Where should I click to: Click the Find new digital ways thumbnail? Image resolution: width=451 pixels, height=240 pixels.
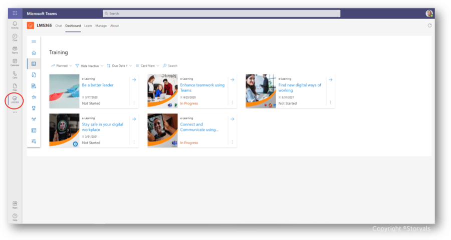(x=261, y=91)
